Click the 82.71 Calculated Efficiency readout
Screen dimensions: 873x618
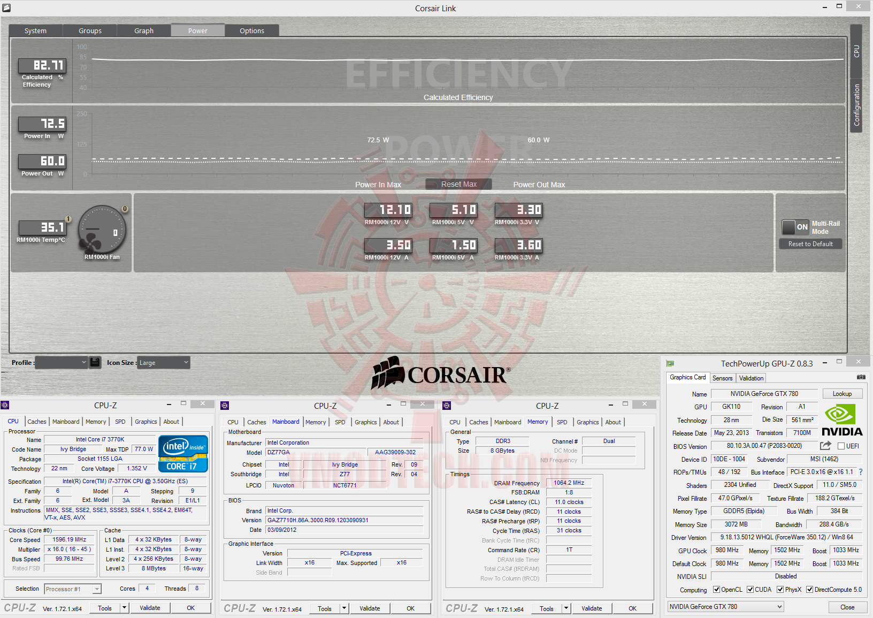click(x=42, y=65)
